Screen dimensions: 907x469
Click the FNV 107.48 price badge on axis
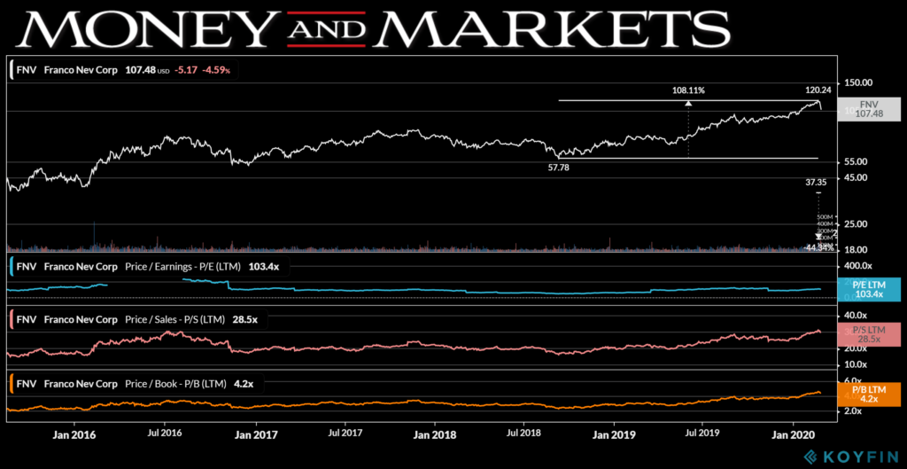click(x=870, y=109)
